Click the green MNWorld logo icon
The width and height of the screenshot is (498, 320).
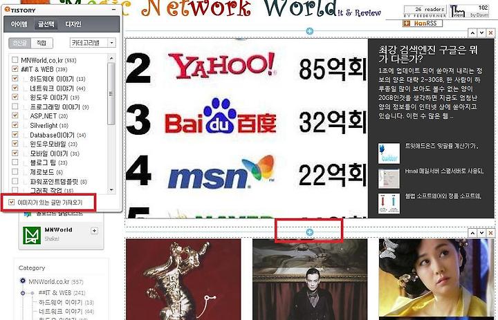point(32,235)
